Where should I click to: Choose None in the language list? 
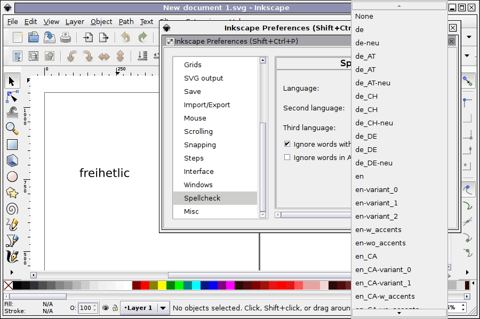tap(399, 16)
